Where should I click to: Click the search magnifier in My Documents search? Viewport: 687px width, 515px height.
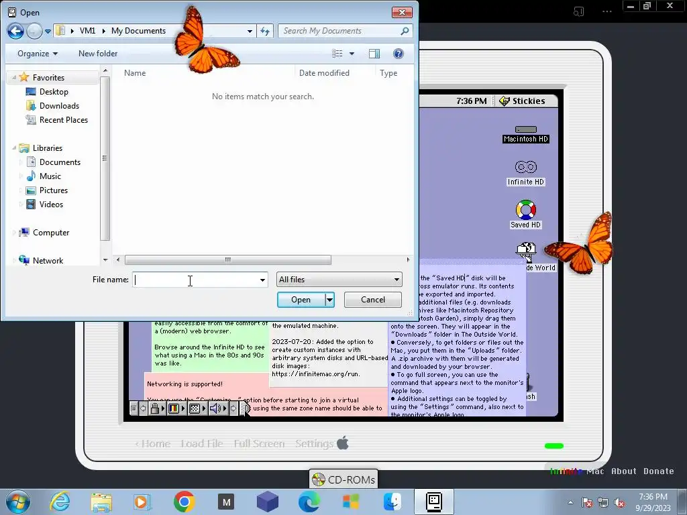tap(405, 31)
